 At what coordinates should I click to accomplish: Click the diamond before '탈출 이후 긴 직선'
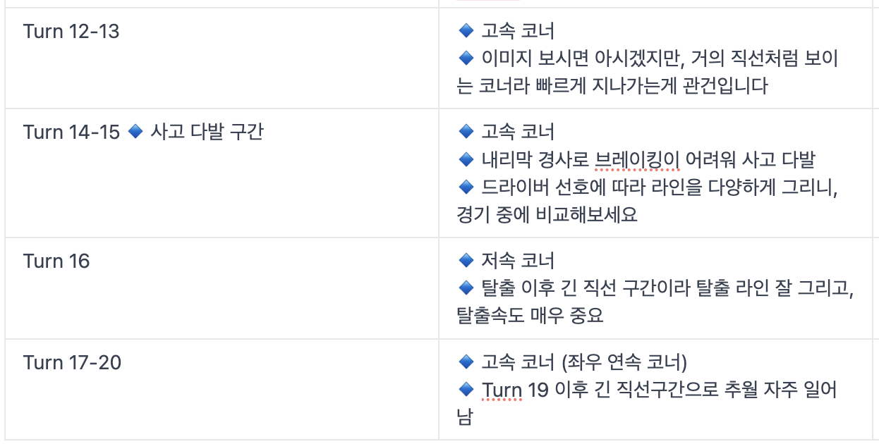coord(465,288)
